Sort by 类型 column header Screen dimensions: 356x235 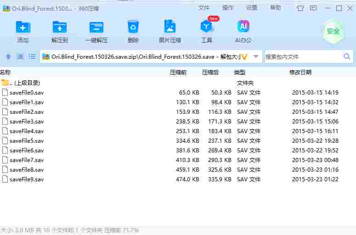point(240,73)
